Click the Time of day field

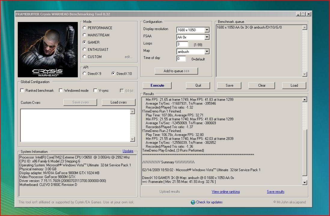tap(181, 59)
